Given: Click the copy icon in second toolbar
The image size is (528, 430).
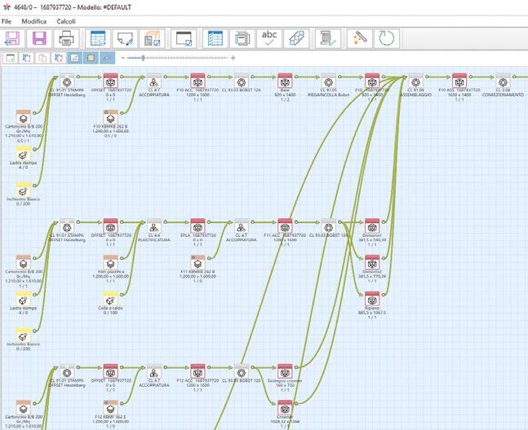Looking at the screenshot, I should [26, 58].
